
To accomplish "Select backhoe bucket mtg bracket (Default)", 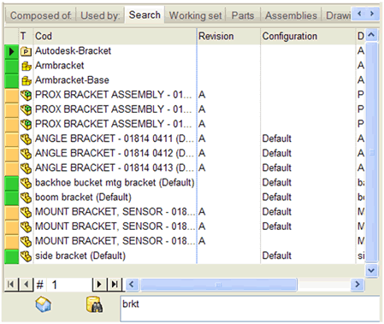I will (185, 183).
